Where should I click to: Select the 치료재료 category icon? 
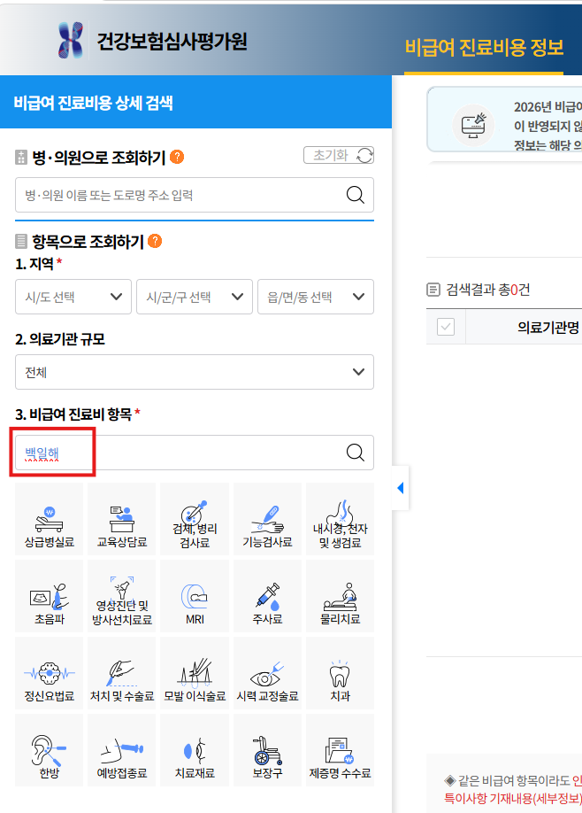(195, 750)
